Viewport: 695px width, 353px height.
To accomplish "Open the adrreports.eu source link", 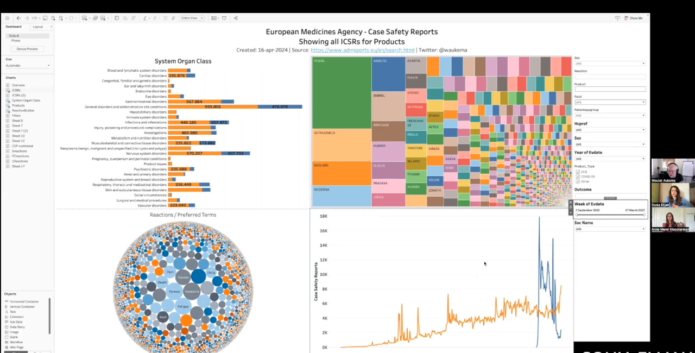I will point(362,50).
